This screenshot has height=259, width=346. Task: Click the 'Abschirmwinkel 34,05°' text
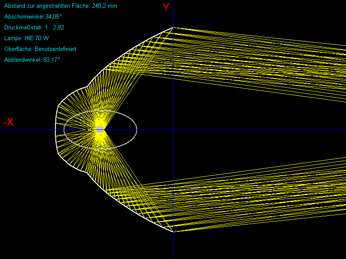pos(33,17)
